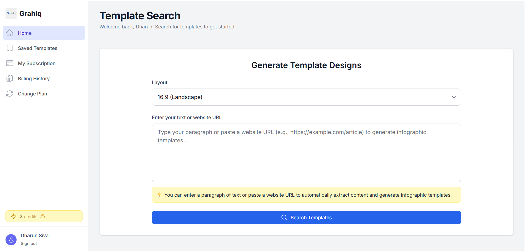The image size is (525, 251).
Task: Click the Dharun Siva avatar icon
Action: tap(11, 240)
